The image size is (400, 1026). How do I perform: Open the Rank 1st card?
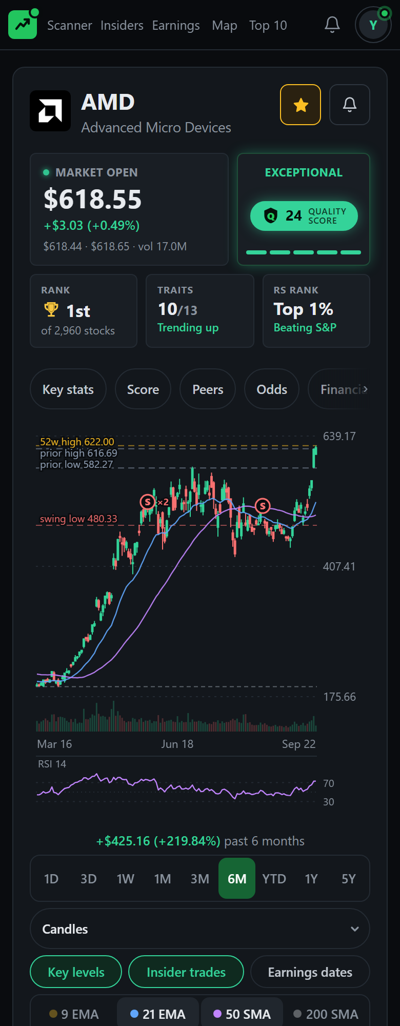pos(84,311)
